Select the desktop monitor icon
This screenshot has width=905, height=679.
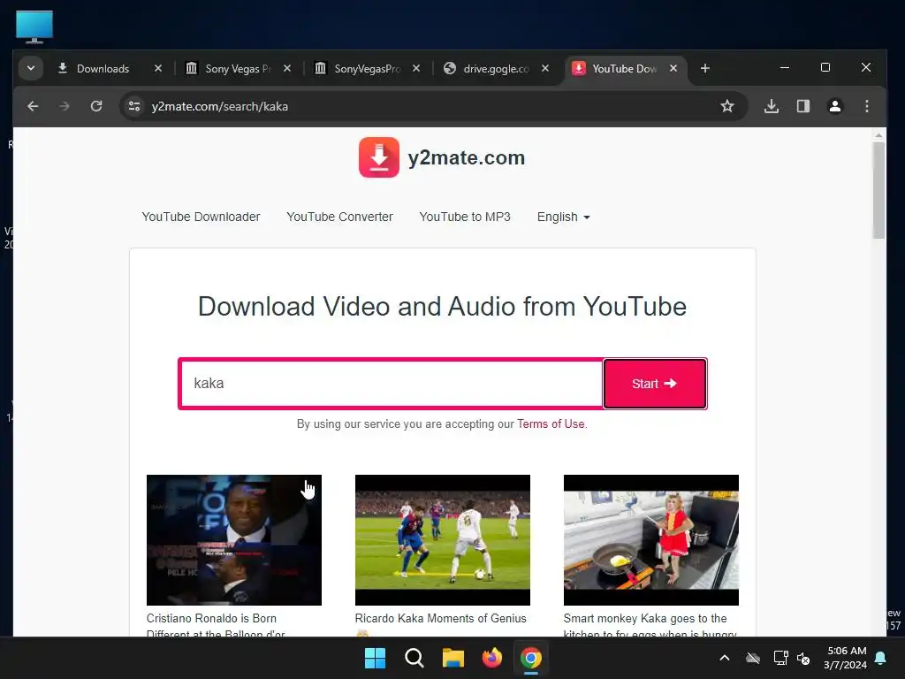pyautogui.click(x=34, y=27)
